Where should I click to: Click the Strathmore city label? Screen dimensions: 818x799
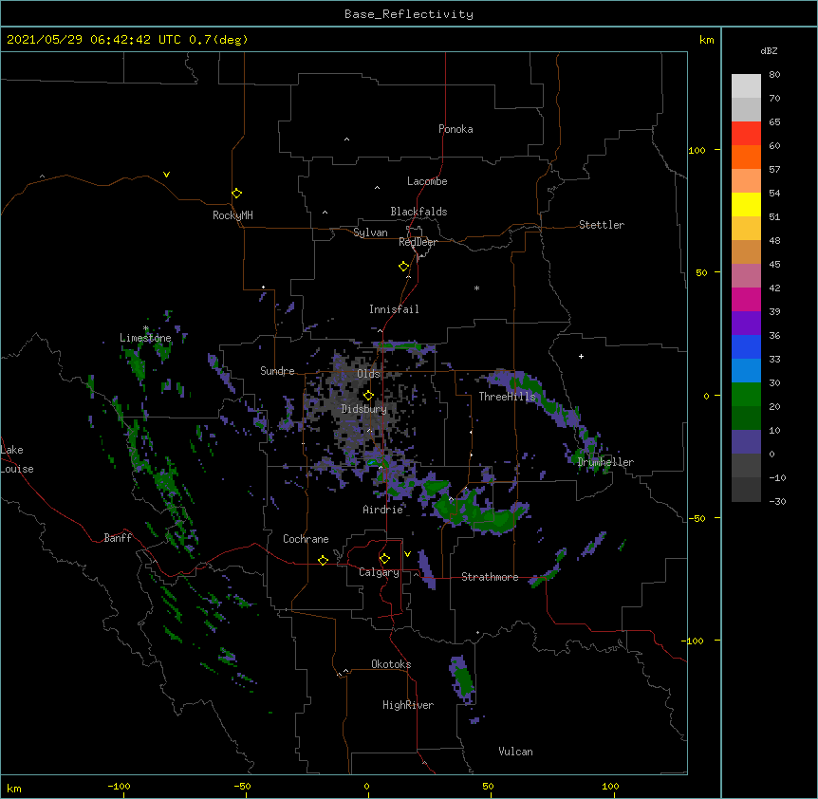(490, 577)
